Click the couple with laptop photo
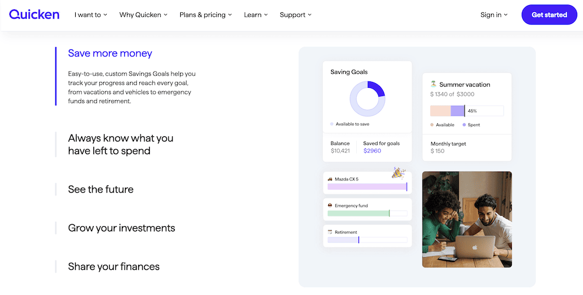The image size is (583, 295). click(466, 219)
